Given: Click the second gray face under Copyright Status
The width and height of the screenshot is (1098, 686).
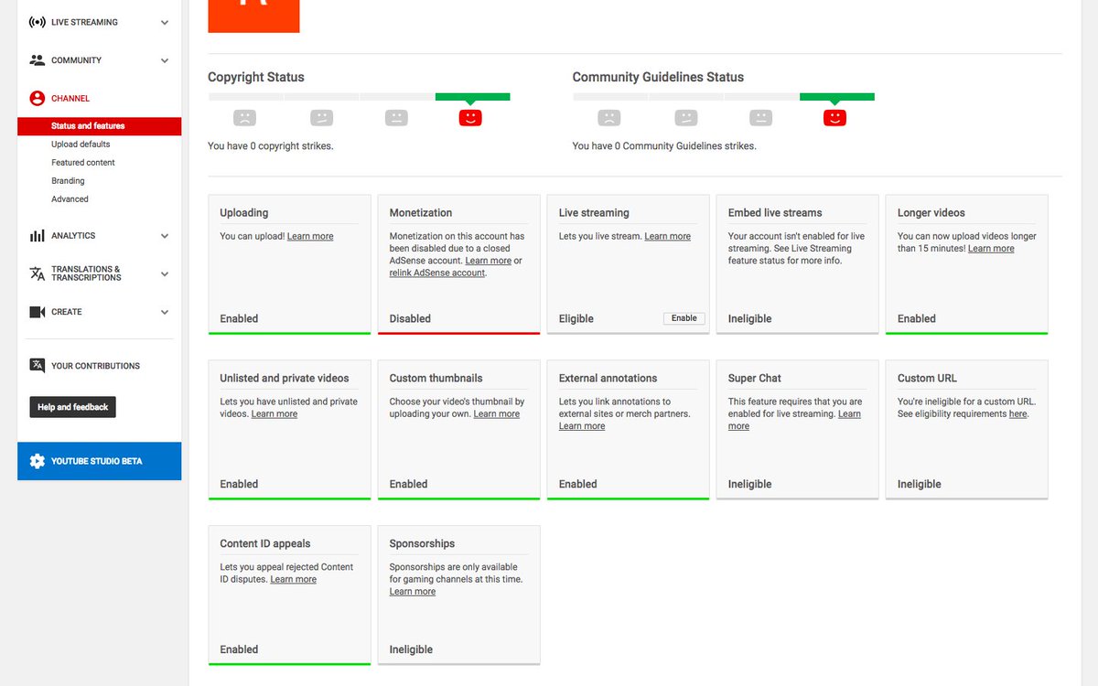Looking at the screenshot, I should click(321, 117).
